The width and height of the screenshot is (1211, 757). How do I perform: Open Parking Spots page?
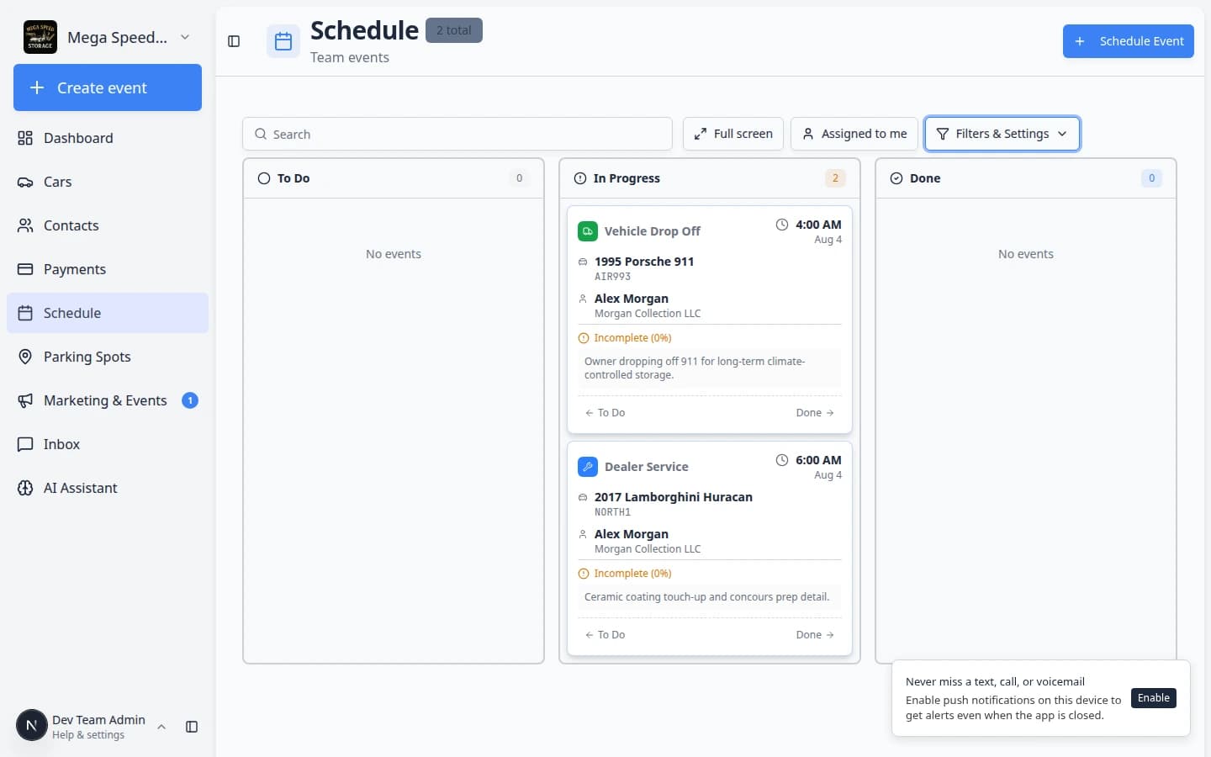click(x=108, y=357)
